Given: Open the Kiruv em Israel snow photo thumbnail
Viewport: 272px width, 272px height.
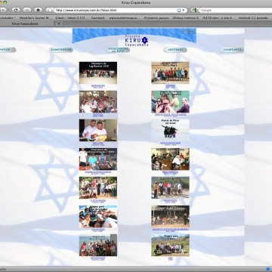Looking at the screenshot, I should pos(170,130).
